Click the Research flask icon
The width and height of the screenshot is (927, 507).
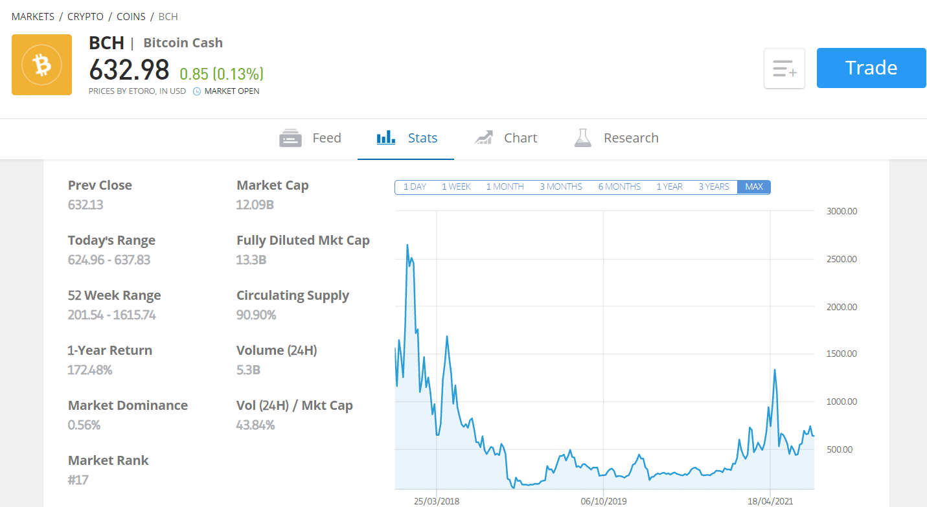tap(583, 137)
